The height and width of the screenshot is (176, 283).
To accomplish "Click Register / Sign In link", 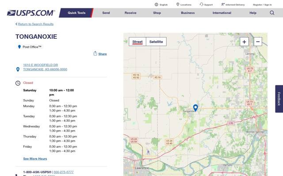I will click(x=262, y=5).
